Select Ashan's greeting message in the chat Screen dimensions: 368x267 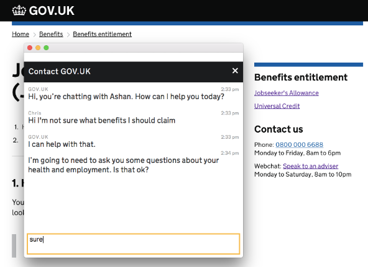click(126, 97)
